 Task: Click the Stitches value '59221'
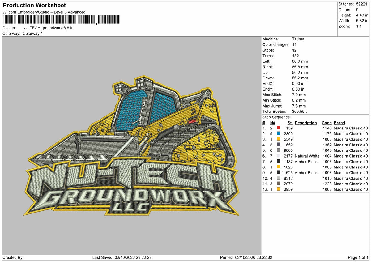coord(361,4)
